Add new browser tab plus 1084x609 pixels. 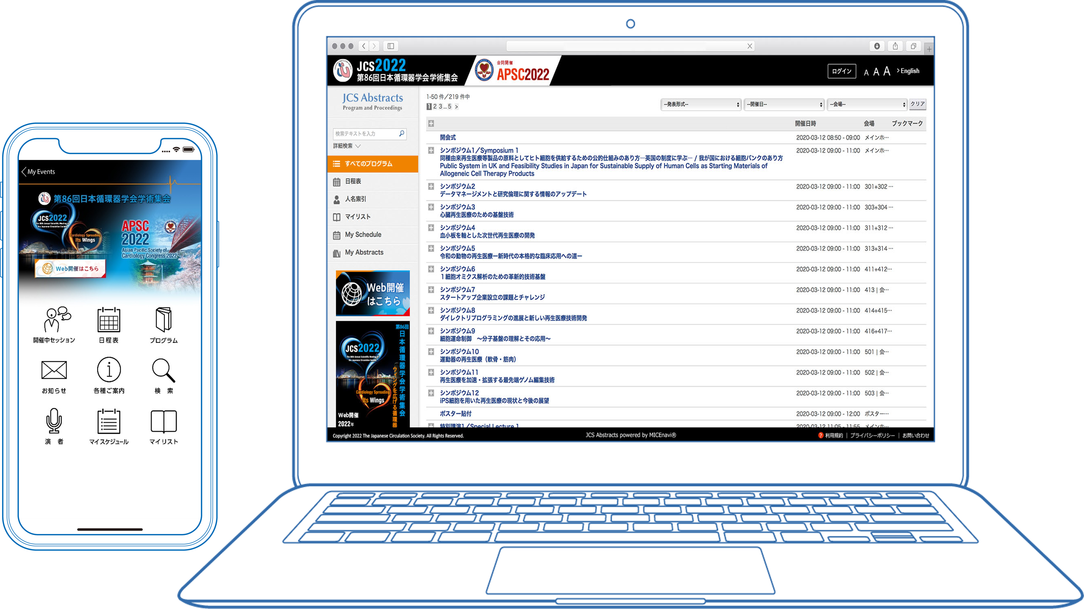tap(929, 49)
